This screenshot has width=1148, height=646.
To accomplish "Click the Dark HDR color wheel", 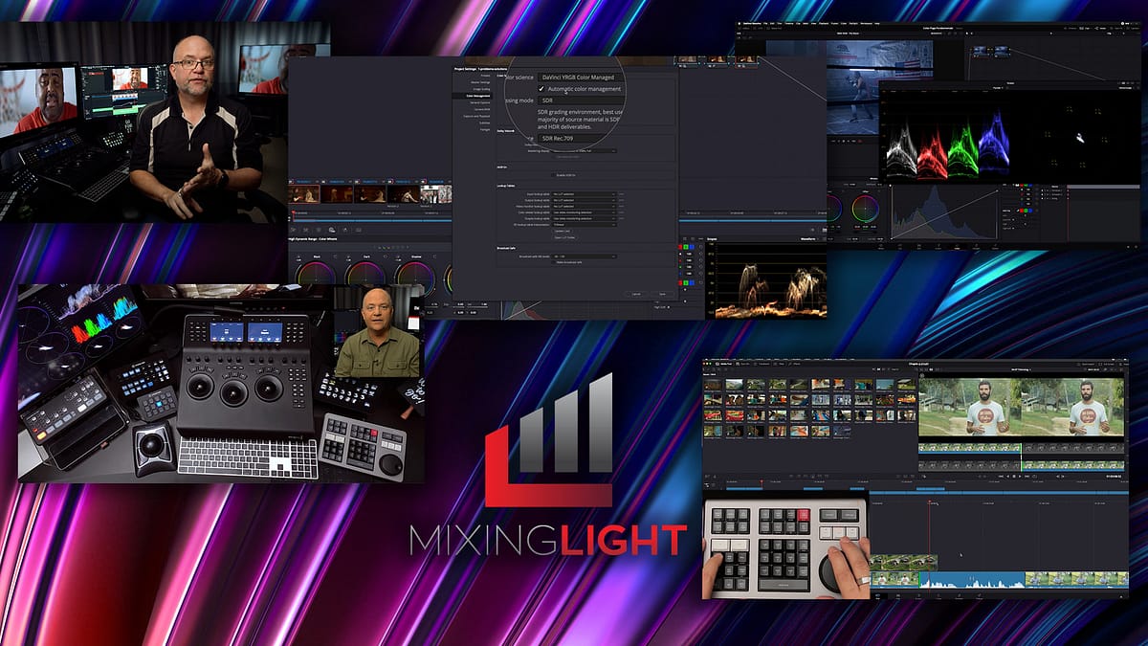I will (x=364, y=276).
